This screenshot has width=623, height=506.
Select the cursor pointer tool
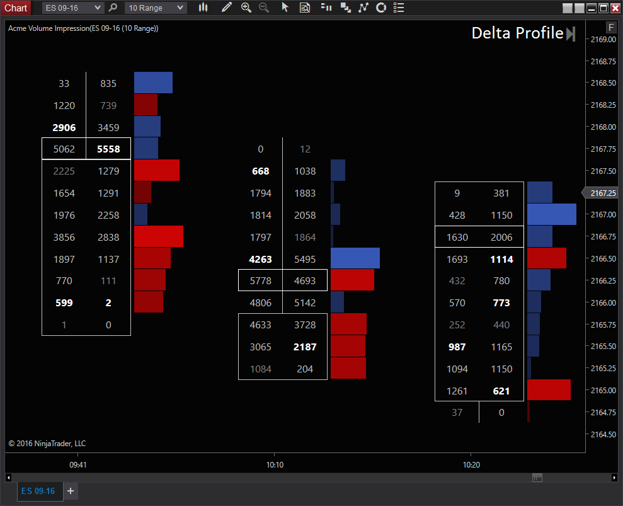[285, 8]
